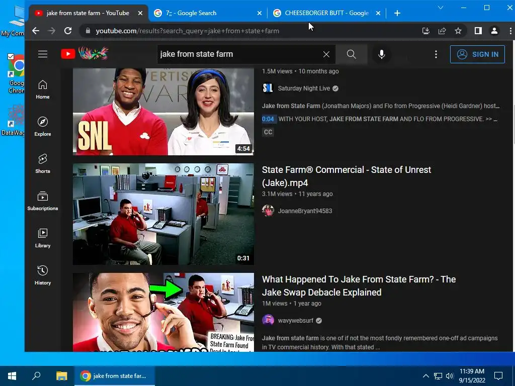Click the magnifier search button
This screenshot has height=386, width=515.
click(352, 54)
